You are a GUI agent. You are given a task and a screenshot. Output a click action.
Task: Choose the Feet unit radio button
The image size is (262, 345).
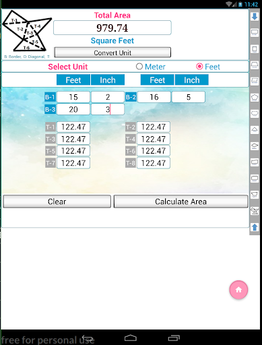click(208, 67)
